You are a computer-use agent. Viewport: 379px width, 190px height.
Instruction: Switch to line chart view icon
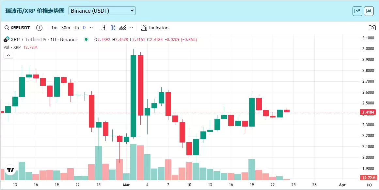[x=357, y=11]
